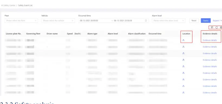The height and width of the screenshot is (104, 222).
Task: Open Evidence details link in seventh row
Action: [x=210, y=80]
